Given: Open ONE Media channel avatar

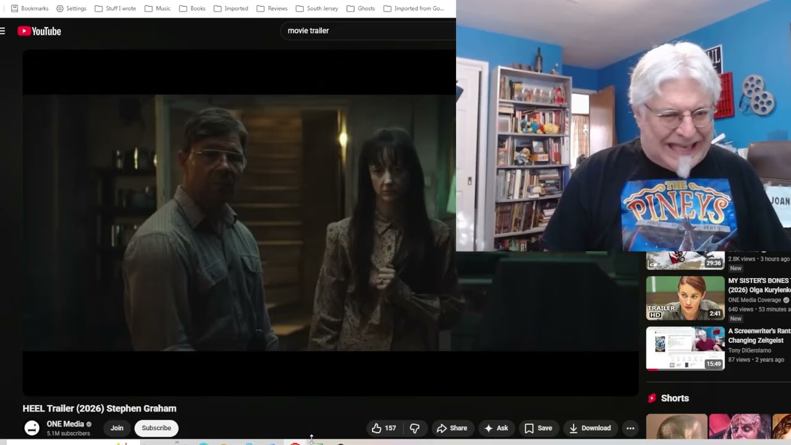Looking at the screenshot, I should [32, 428].
